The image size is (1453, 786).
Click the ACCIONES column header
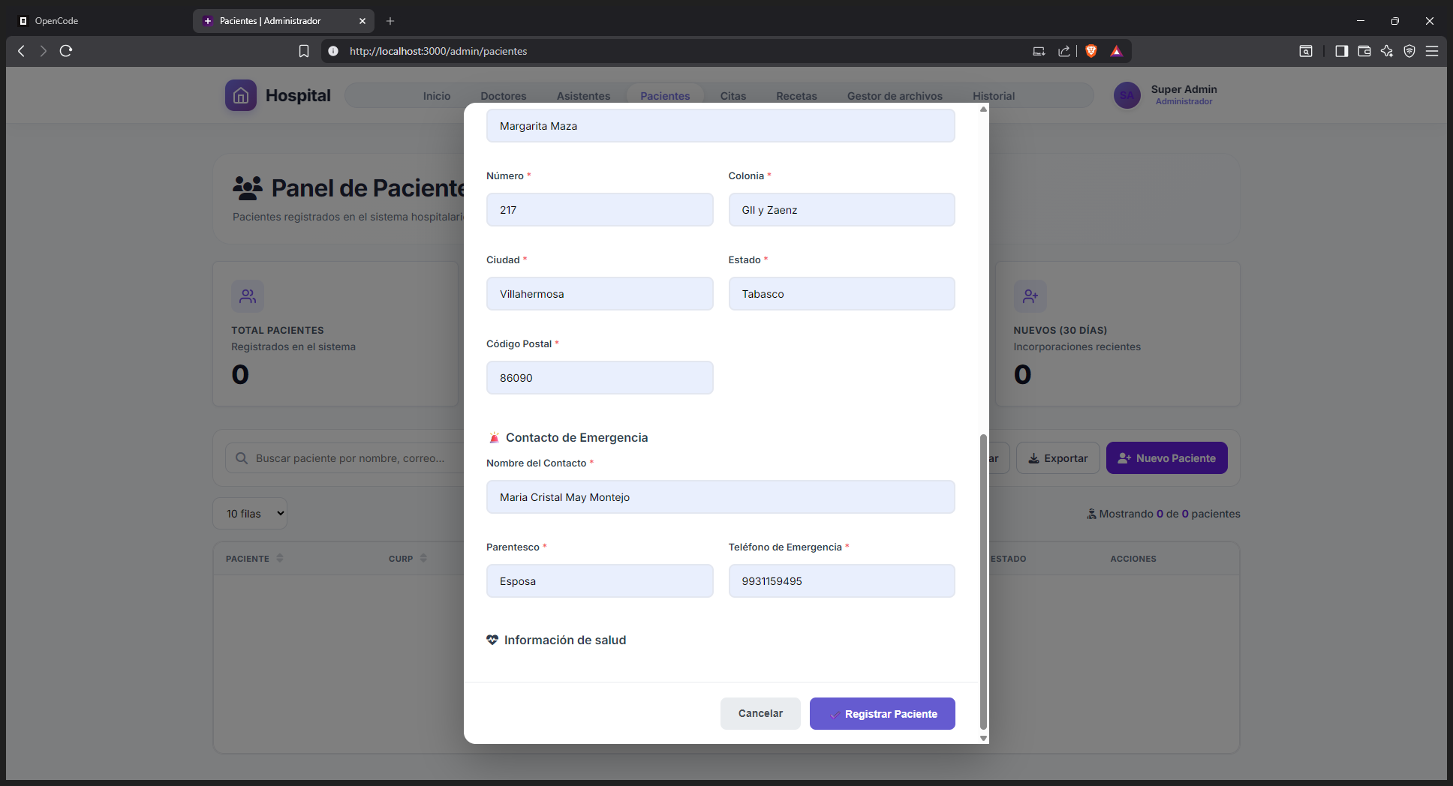click(x=1133, y=559)
